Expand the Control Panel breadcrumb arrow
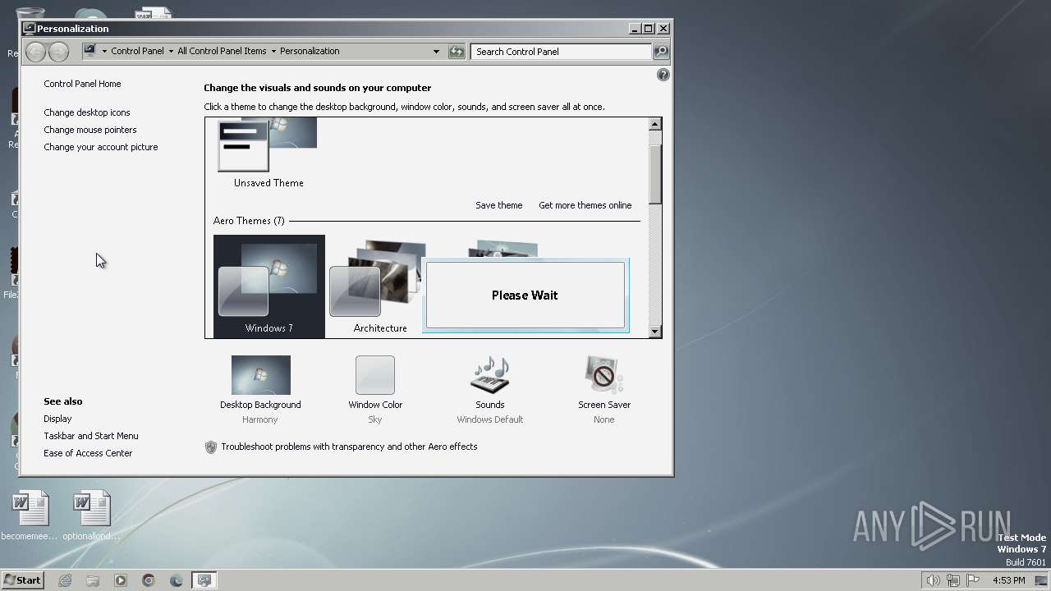The height and width of the screenshot is (591, 1051). coord(171,51)
